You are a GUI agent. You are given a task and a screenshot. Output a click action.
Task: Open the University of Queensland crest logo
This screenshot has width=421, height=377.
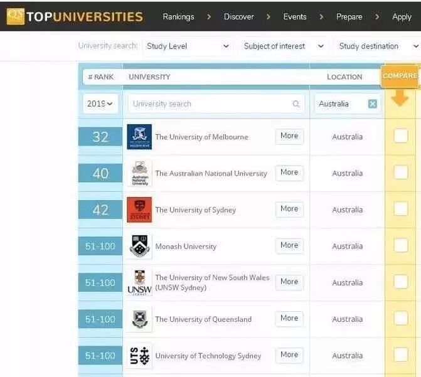pyautogui.click(x=139, y=319)
